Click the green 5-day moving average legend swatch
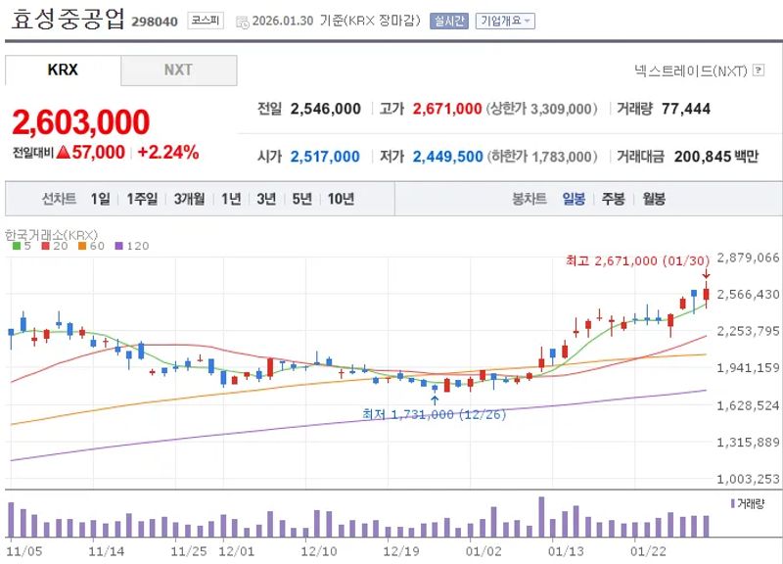 click(x=17, y=246)
